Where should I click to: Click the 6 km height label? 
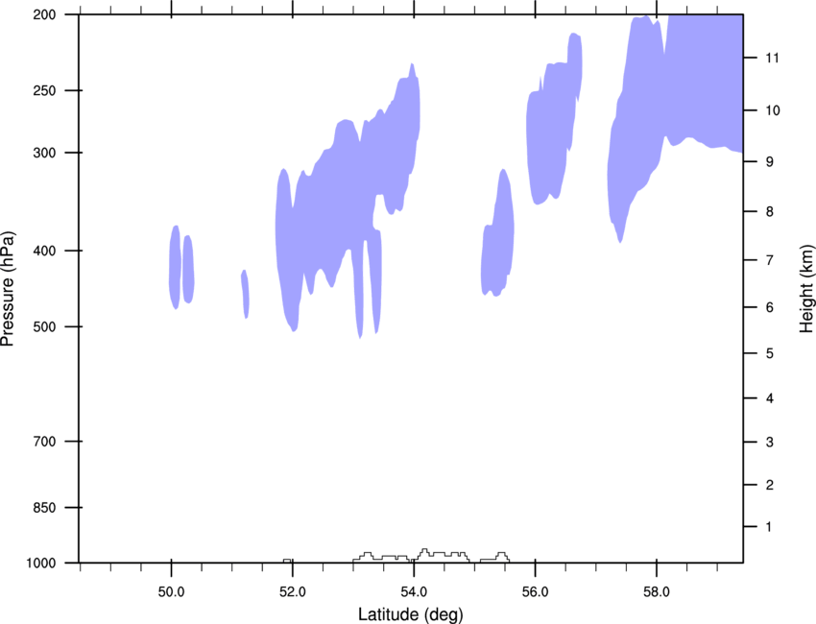[769, 307]
